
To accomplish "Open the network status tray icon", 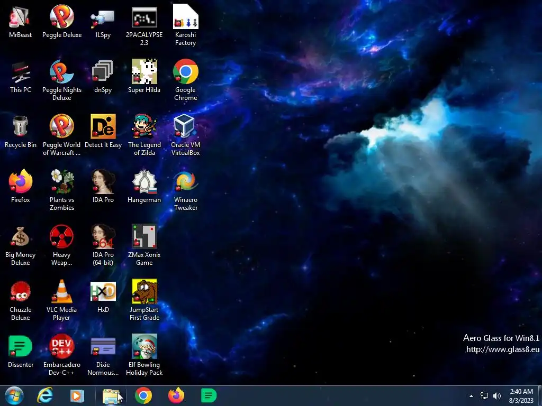I will point(484,396).
